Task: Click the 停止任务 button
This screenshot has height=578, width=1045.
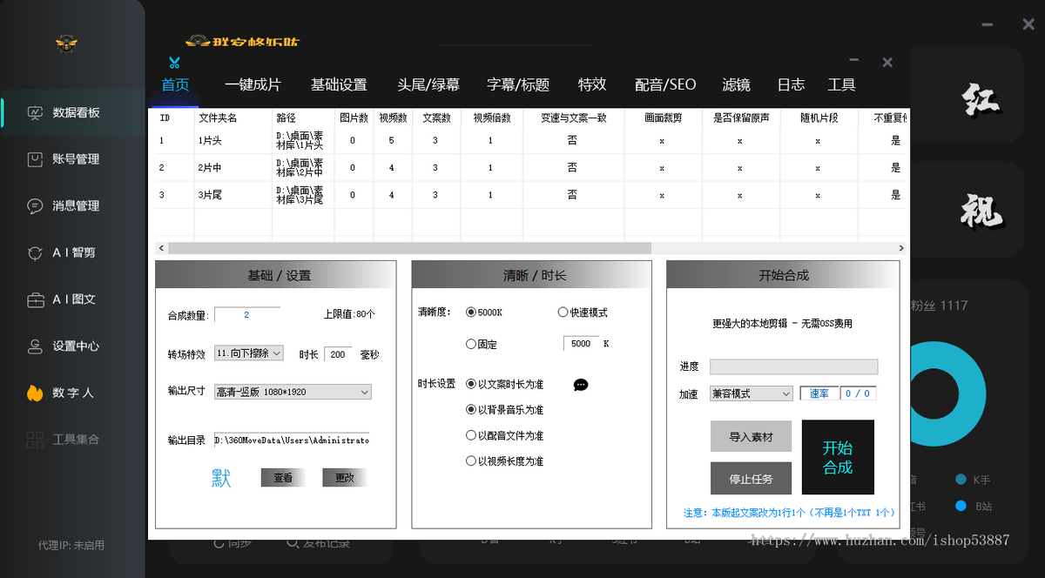Action: pos(751,478)
